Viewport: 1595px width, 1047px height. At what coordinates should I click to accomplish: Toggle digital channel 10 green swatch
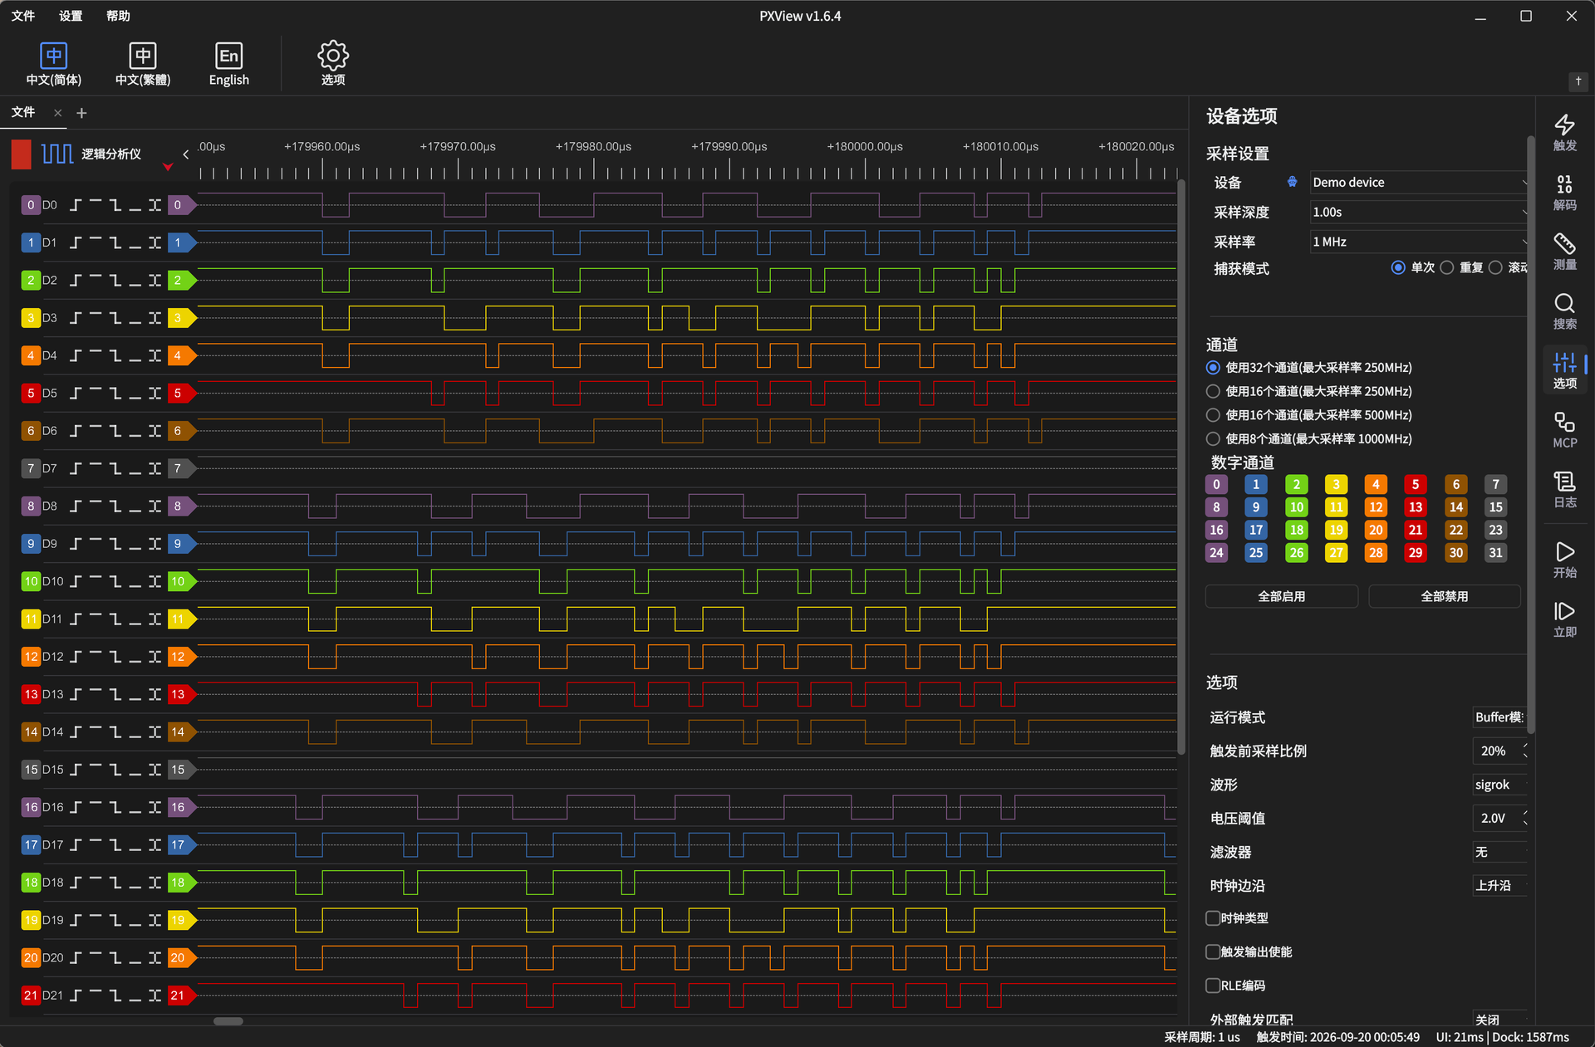[1296, 507]
